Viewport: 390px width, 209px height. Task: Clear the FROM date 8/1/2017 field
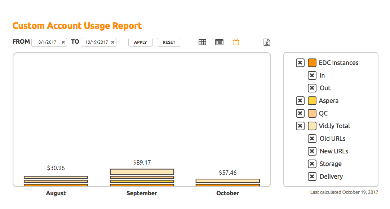click(63, 42)
